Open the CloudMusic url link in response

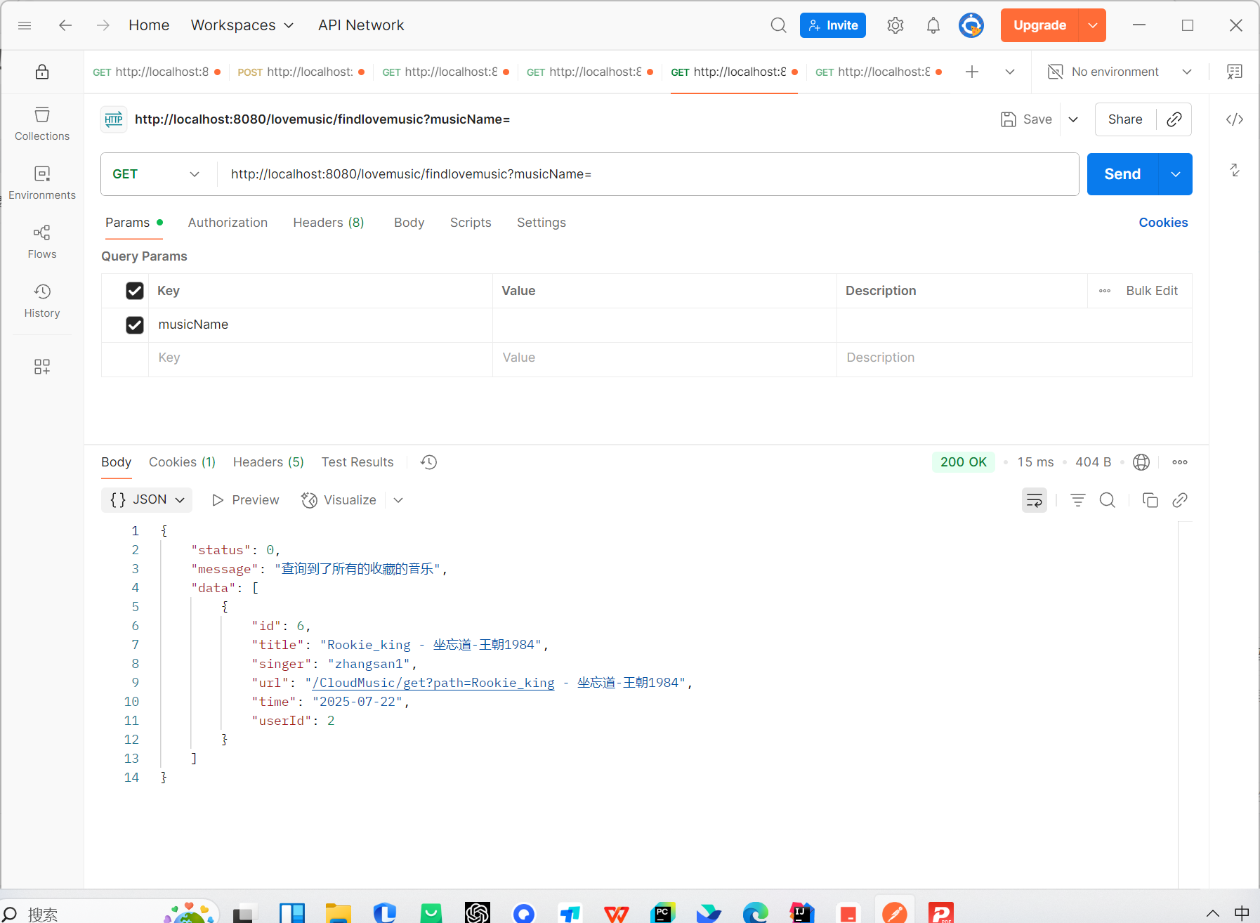(433, 683)
